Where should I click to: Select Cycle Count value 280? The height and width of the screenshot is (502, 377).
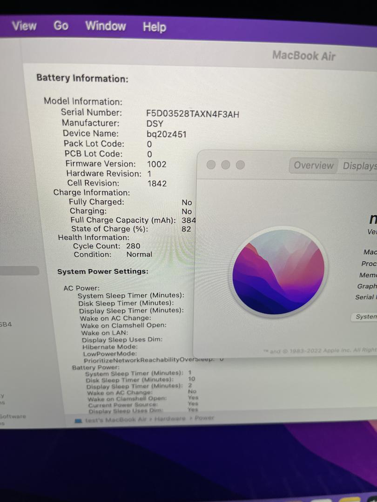click(x=133, y=246)
